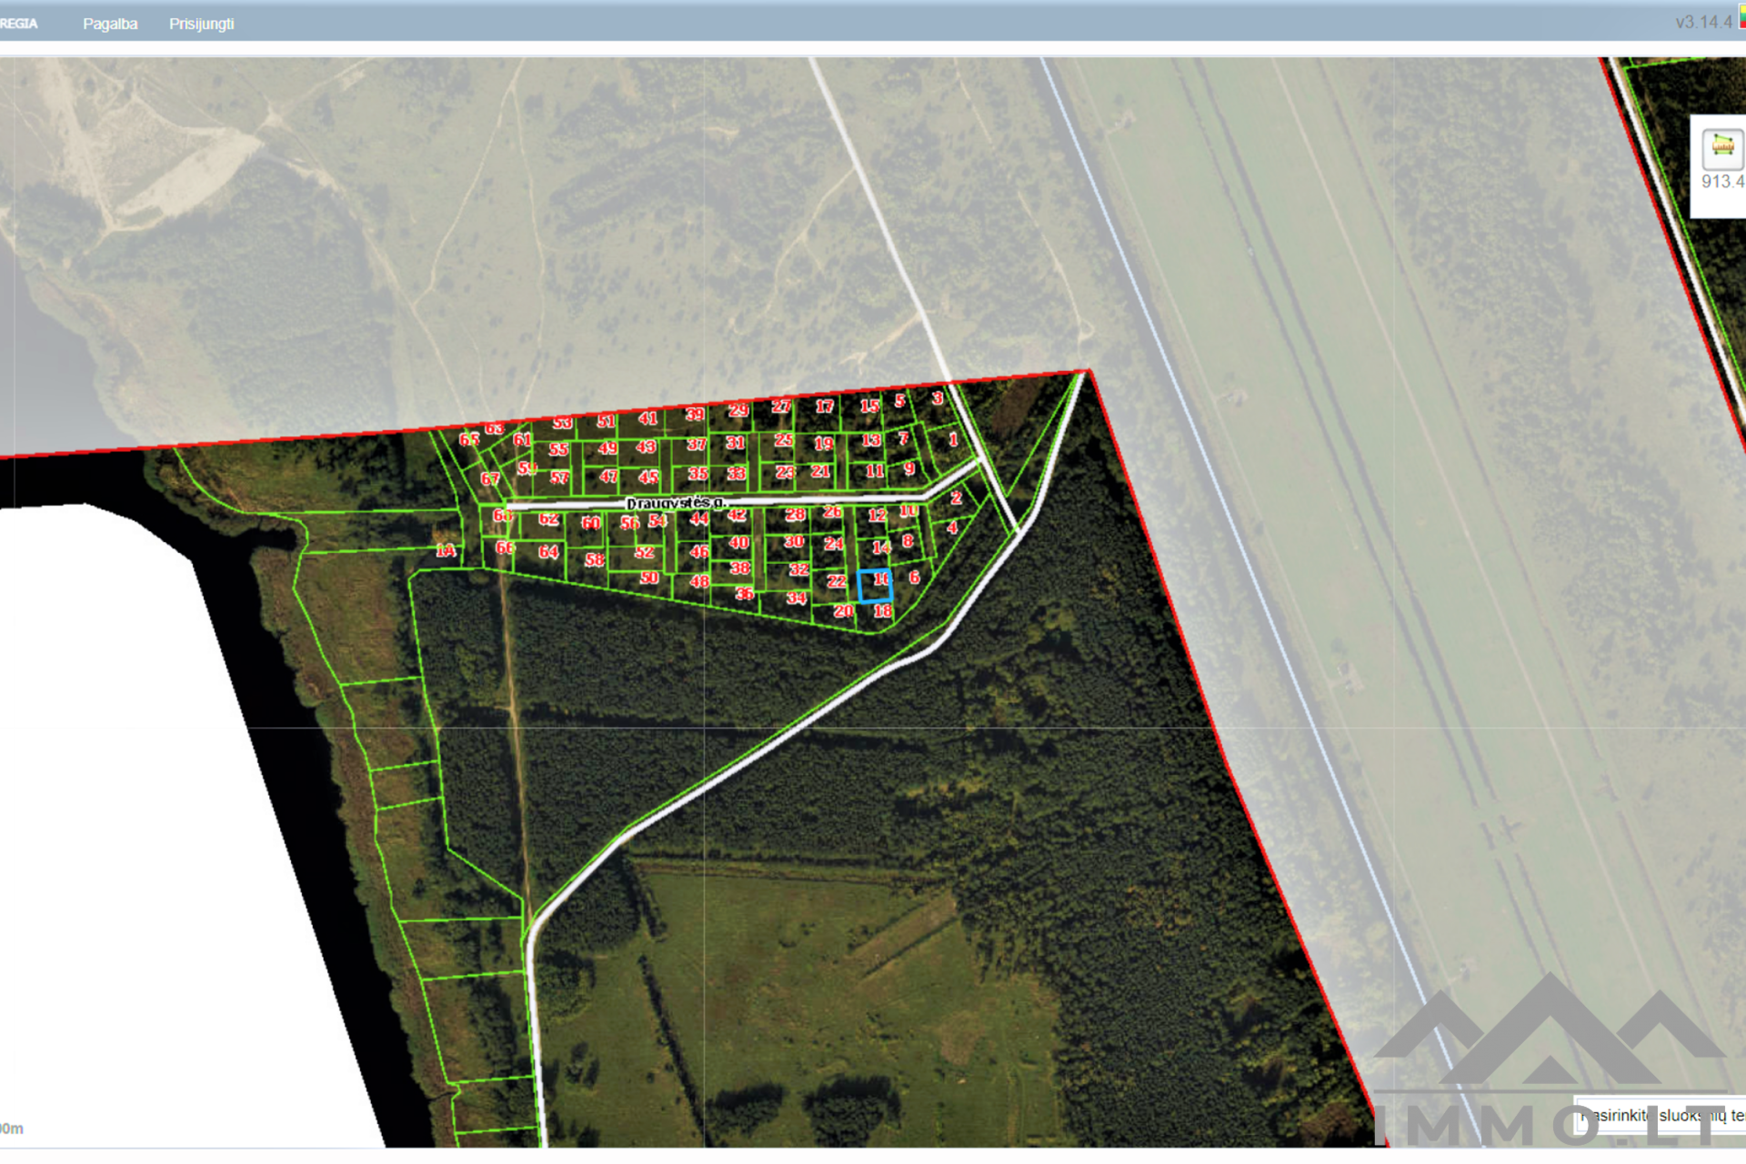Screen dimensions: 1746x1164
Task: Select parcel number 55
Action: pos(558,449)
